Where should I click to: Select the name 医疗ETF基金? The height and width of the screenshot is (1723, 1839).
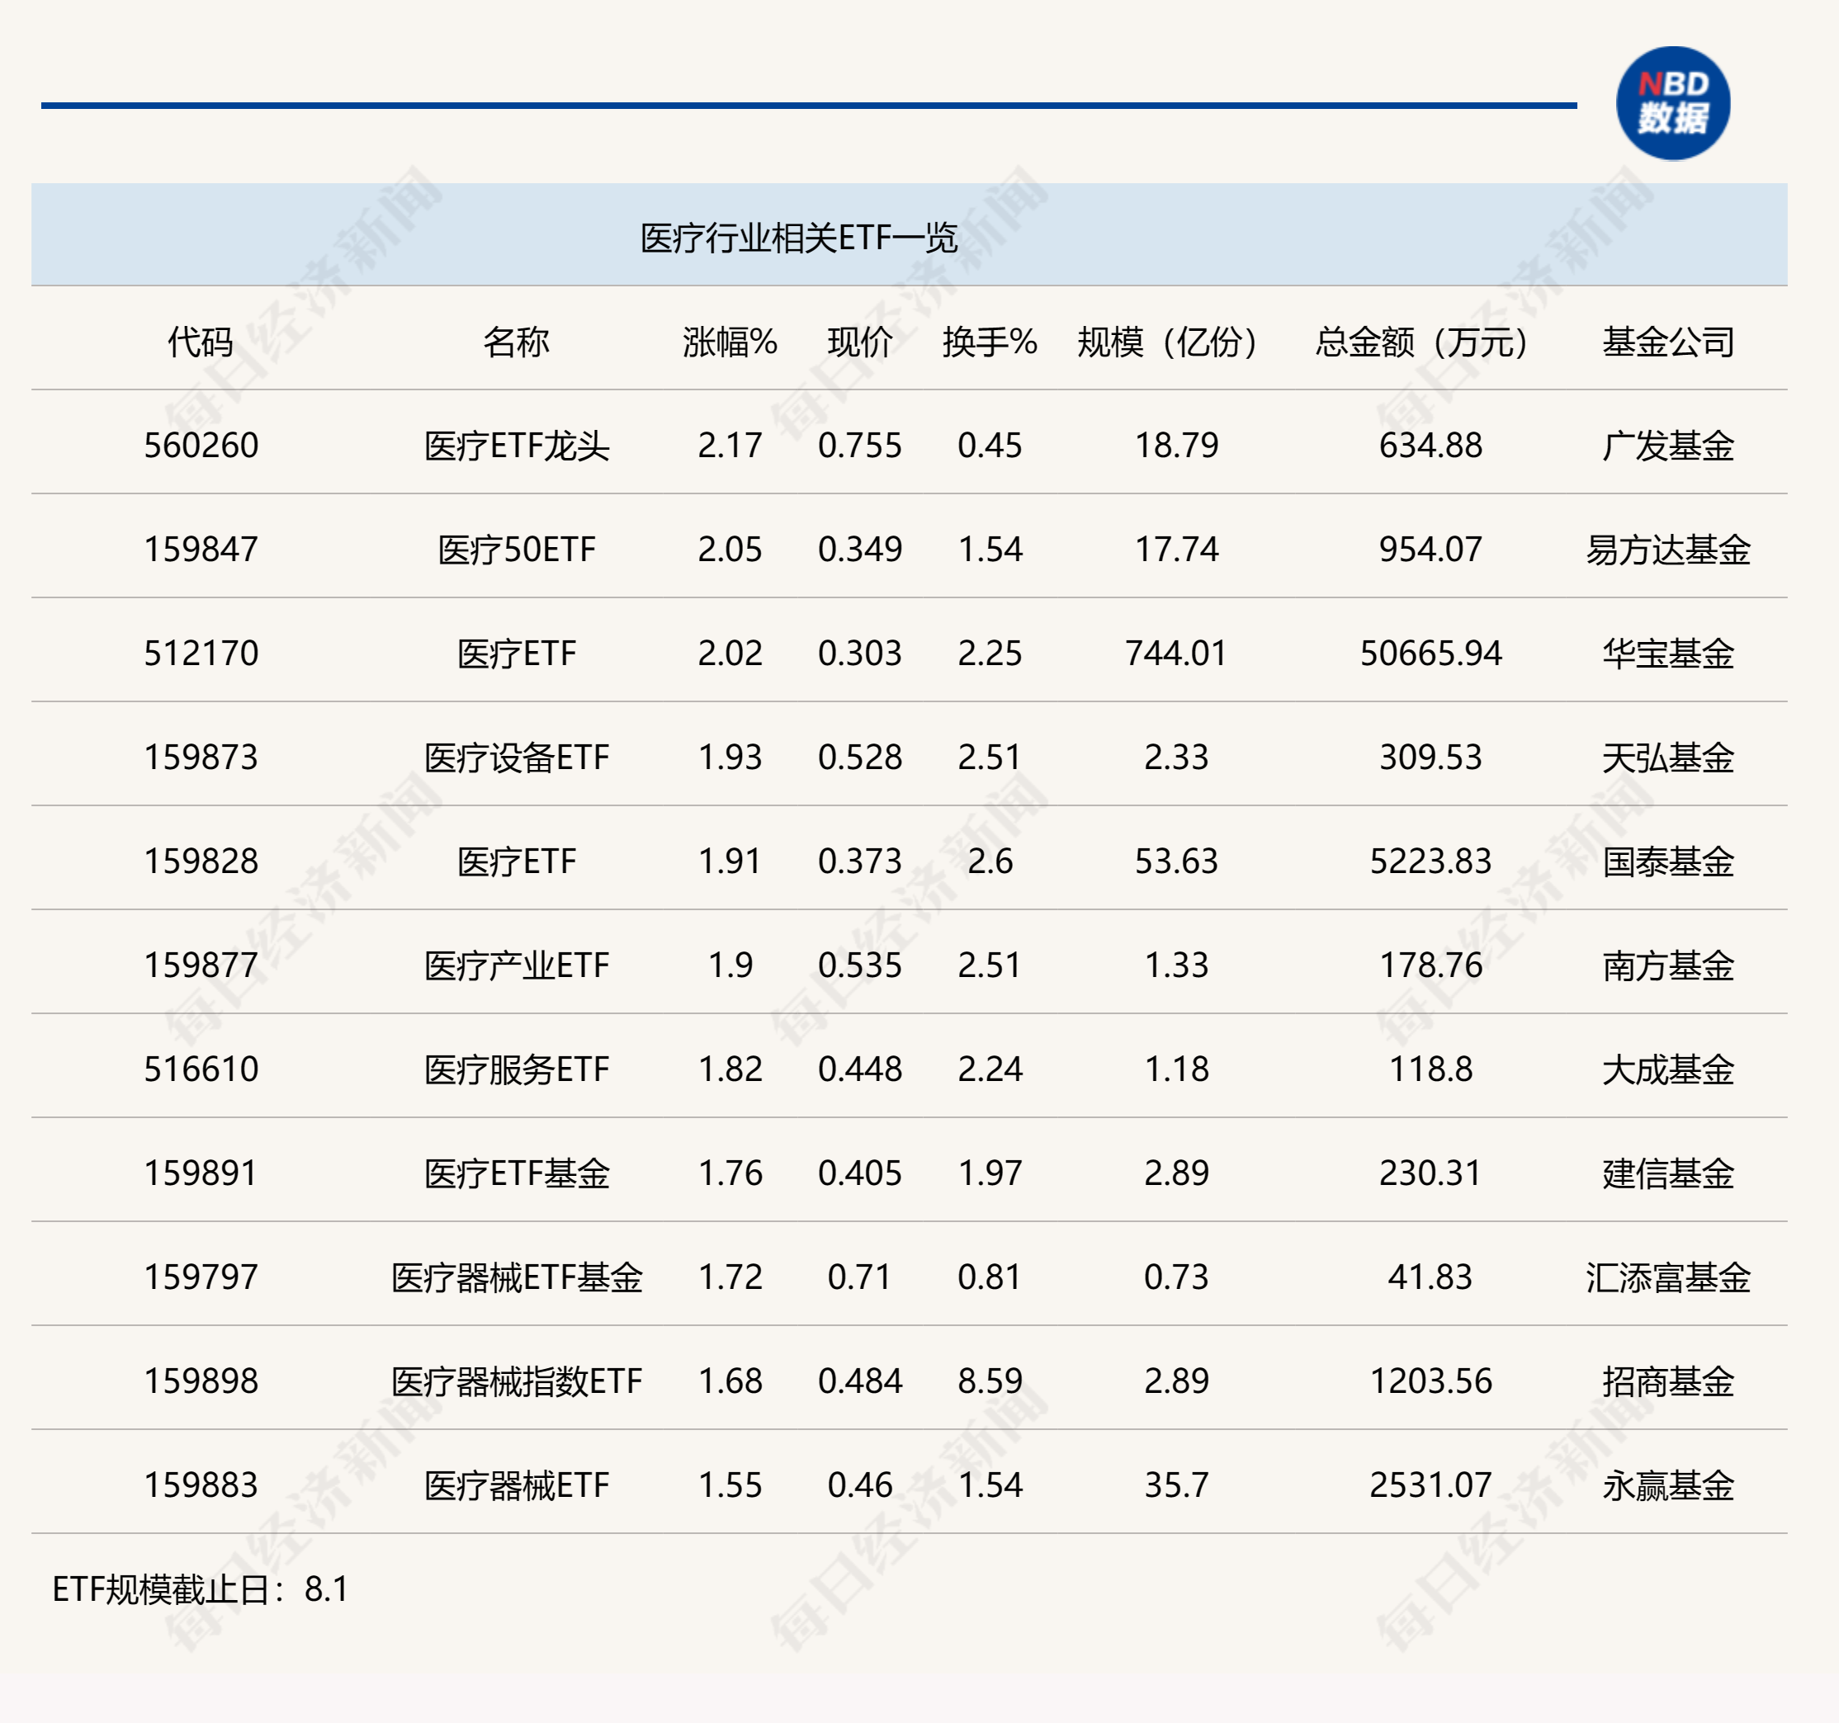click(x=516, y=1173)
